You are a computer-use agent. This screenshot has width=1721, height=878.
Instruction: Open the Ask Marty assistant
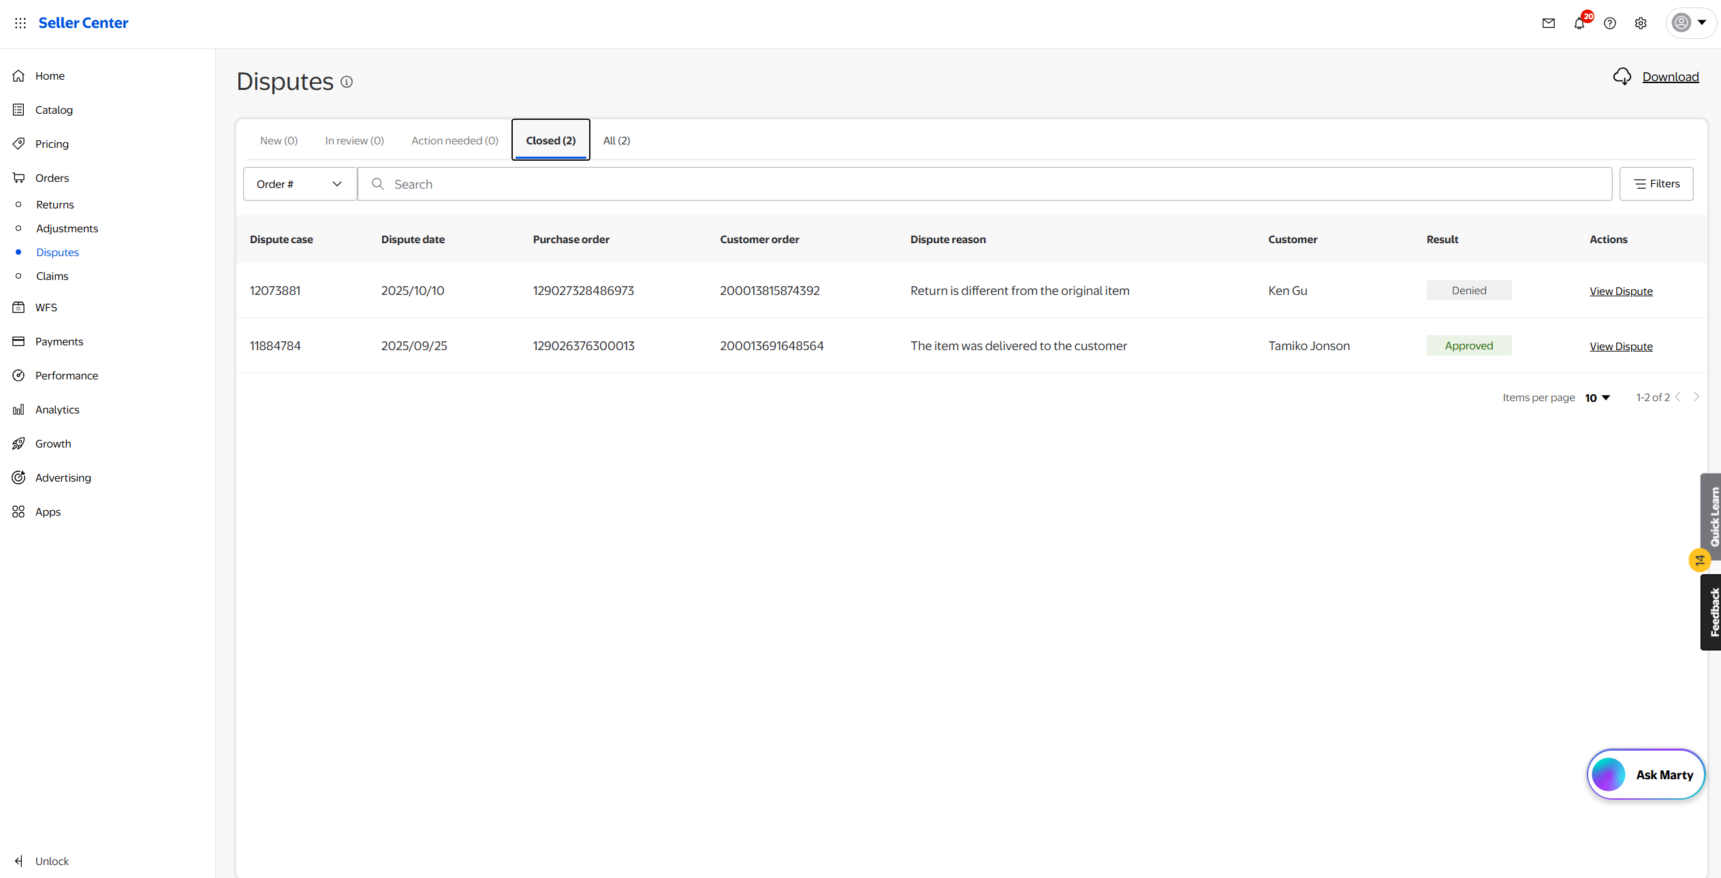1646,774
